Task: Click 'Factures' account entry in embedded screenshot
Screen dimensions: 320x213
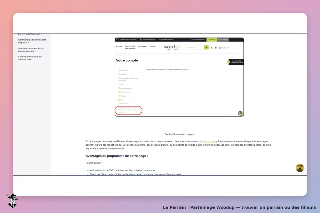Action: click(x=122, y=100)
